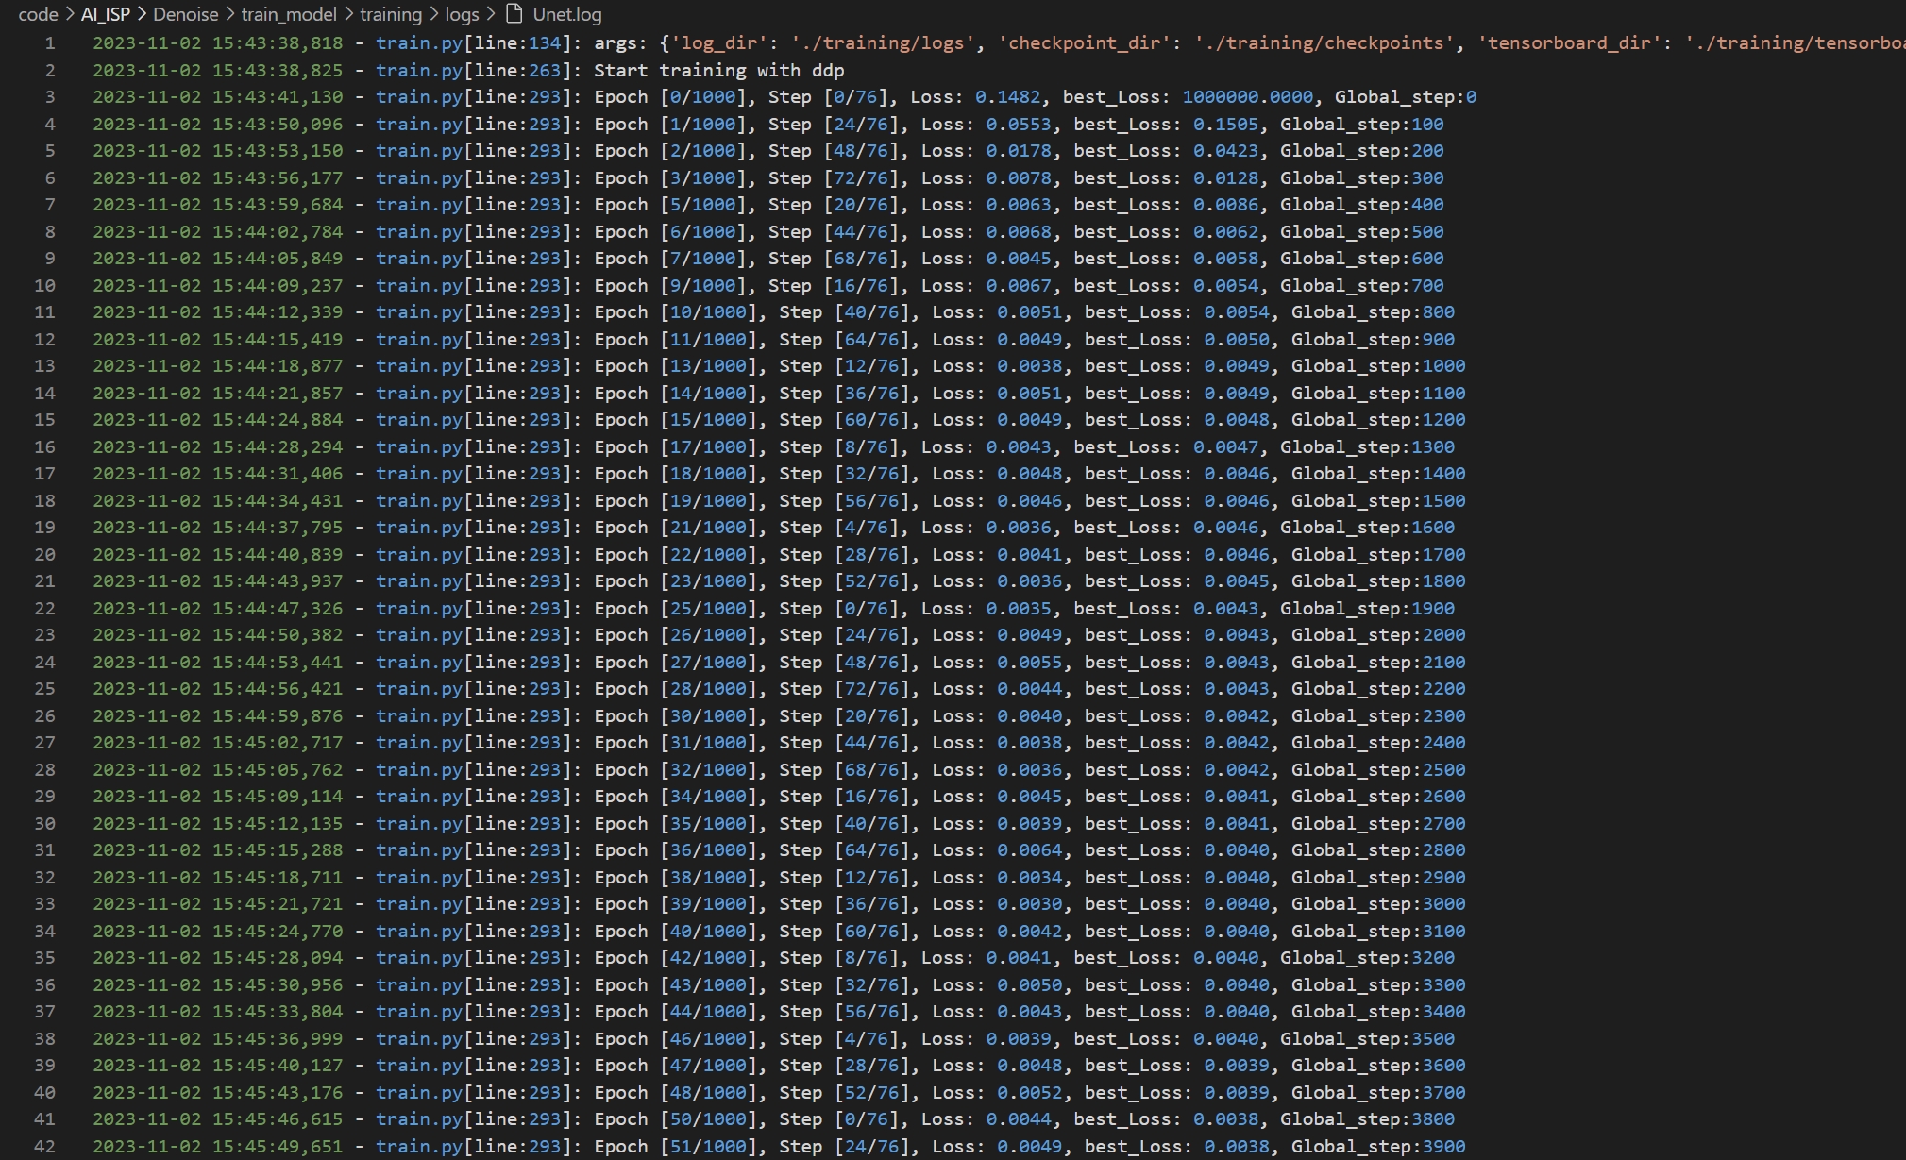Click line number 42 in the gutter
The image size is (1906, 1160).
click(x=44, y=1147)
